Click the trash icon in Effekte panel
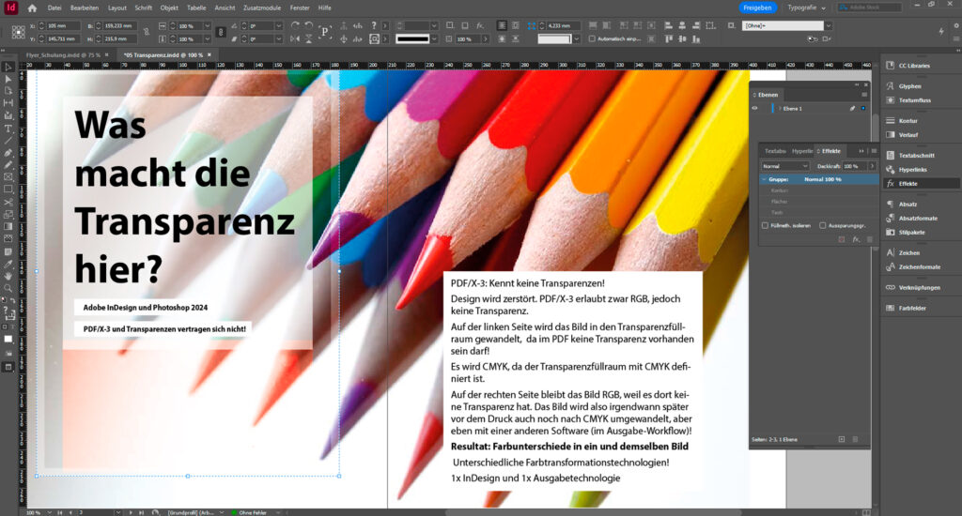Viewport: 962px width, 516px height. coord(869,239)
